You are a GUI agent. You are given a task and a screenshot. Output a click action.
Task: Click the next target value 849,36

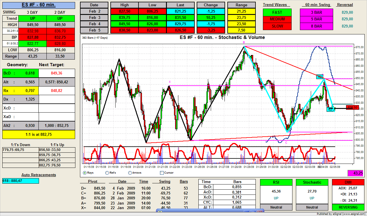click(57, 73)
